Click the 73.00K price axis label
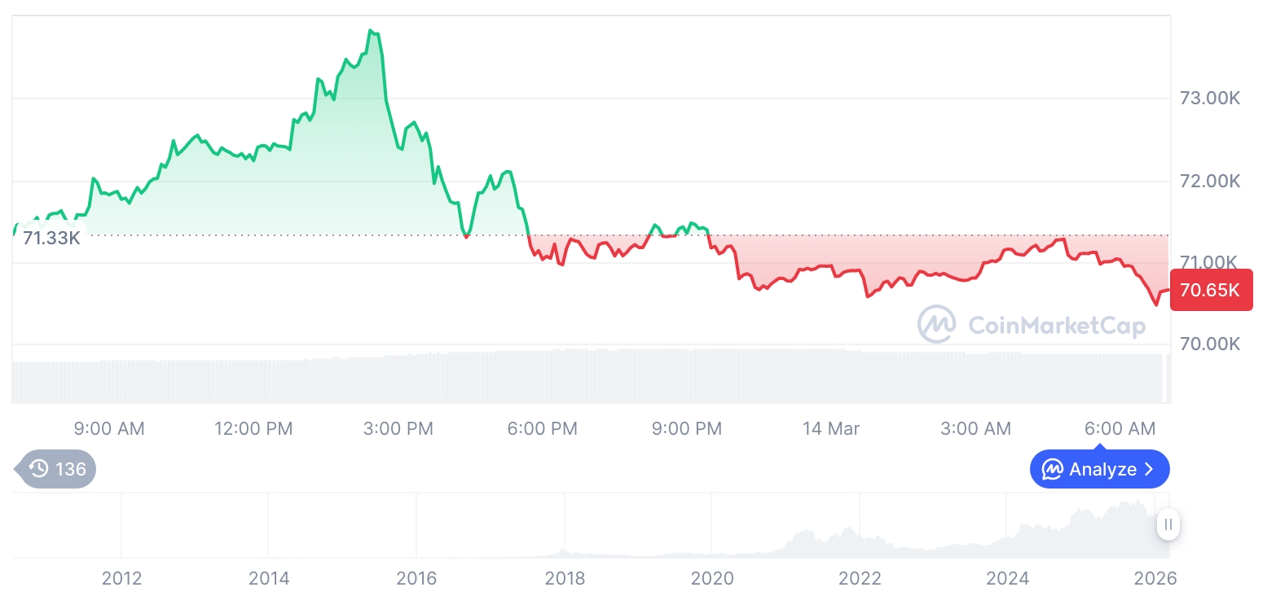The width and height of the screenshot is (1276, 596). (1210, 99)
